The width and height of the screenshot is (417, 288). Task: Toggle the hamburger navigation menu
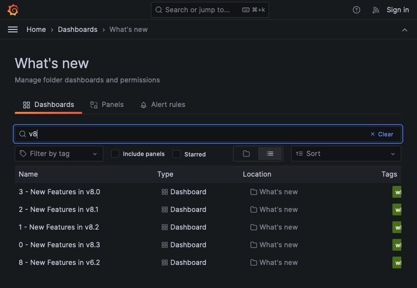click(13, 29)
